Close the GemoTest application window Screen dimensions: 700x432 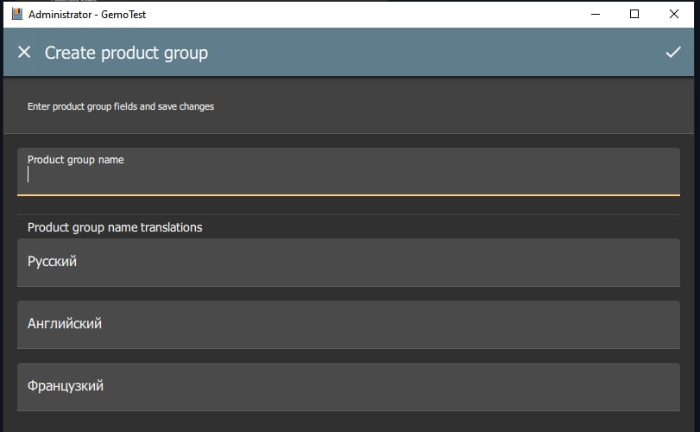[x=673, y=15]
